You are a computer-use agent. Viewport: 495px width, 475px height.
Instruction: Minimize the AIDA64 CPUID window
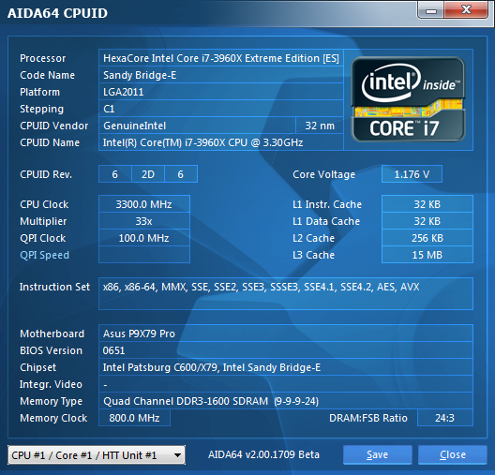431,10
